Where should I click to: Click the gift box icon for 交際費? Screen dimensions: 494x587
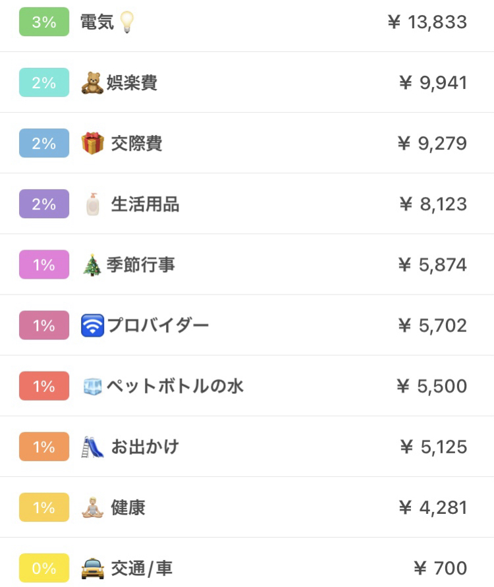(92, 143)
